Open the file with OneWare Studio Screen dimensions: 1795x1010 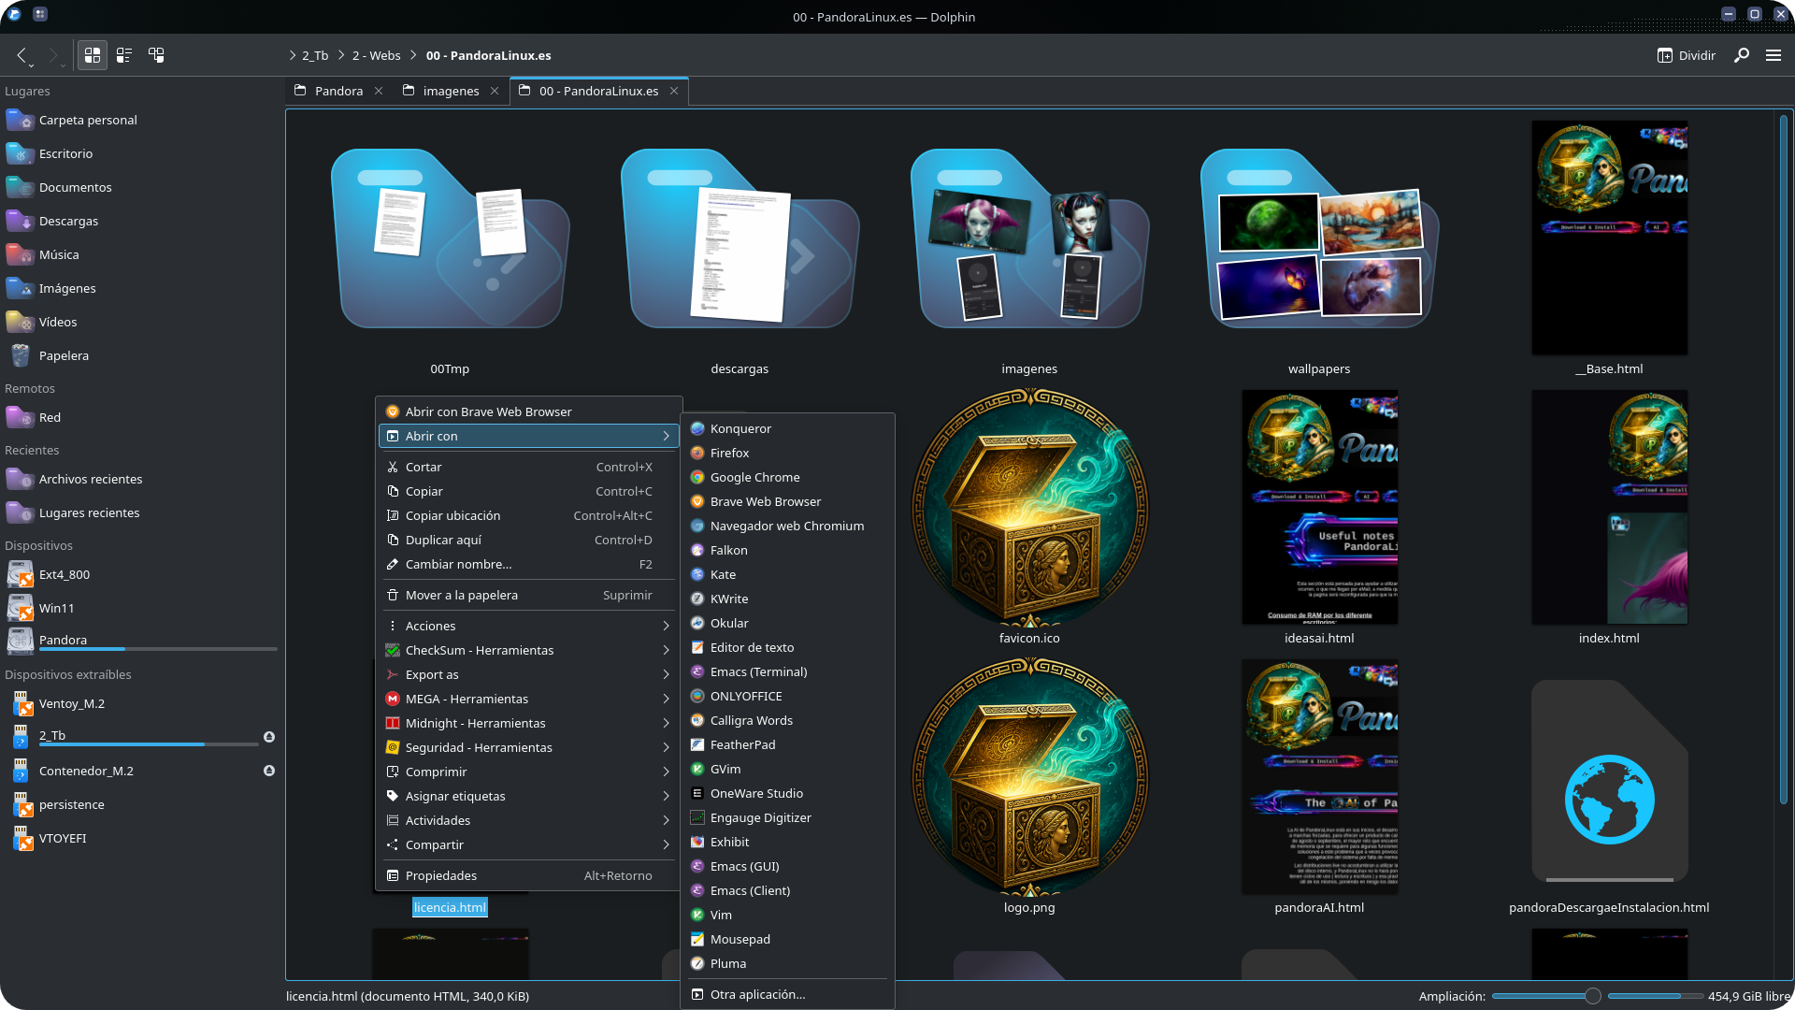pyautogui.click(x=787, y=793)
